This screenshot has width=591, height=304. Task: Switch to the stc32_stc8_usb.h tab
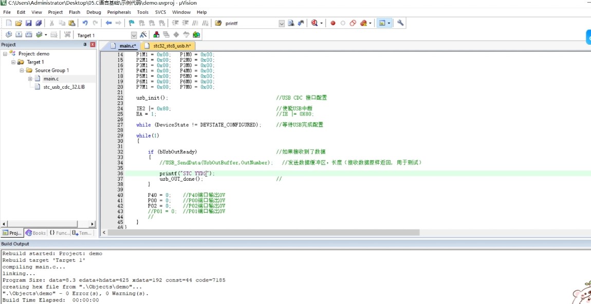point(172,46)
